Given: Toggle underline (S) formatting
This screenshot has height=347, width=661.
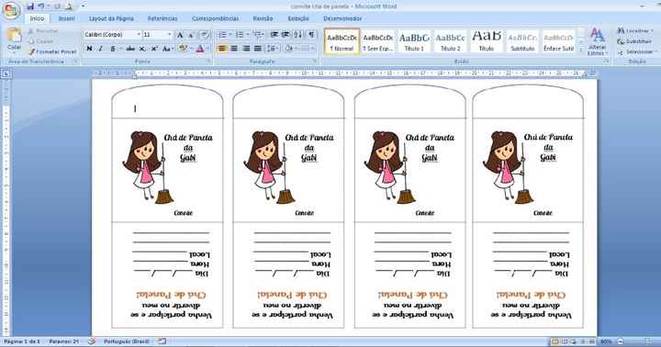Looking at the screenshot, I should (113, 49).
